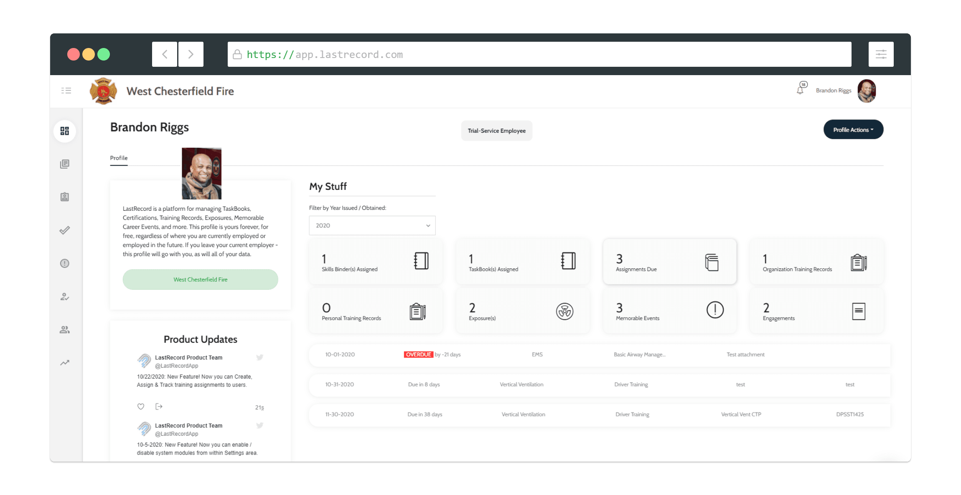Toggle the sidebar menu hamburger icon
961x495 pixels.
click(x=66, y=91)
